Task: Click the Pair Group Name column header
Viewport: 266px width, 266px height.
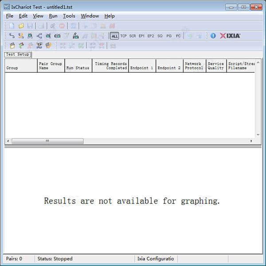Action: coord(51,66)
